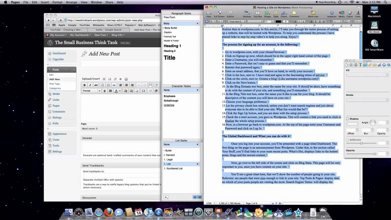Toggle the Reflection checkbox
The width and height of the screenshot is (391, 220).
point(348,140)
